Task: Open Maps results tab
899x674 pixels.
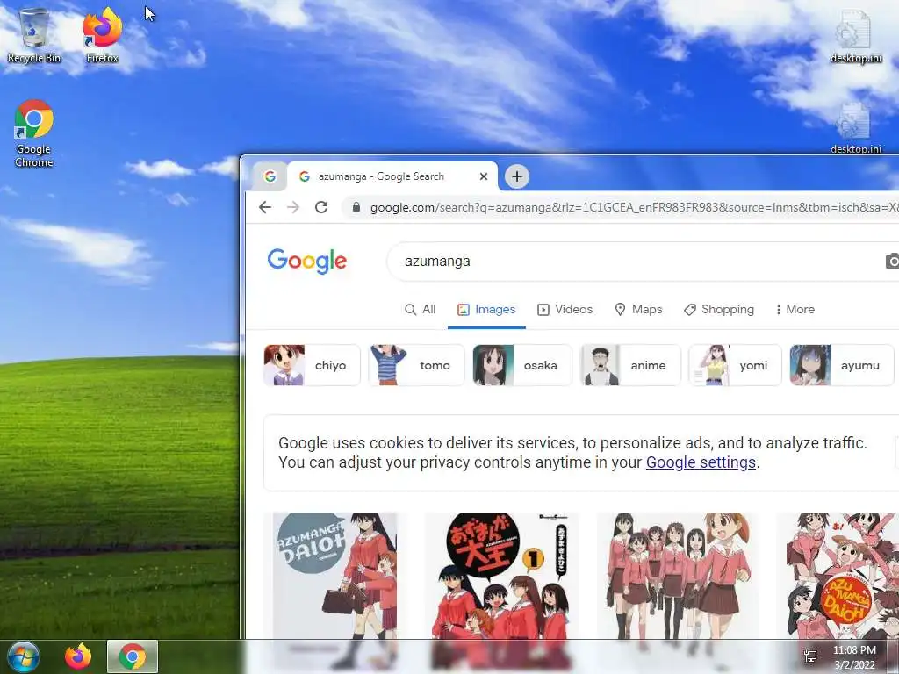Action: pyautogui.click(x=638, y=310)
